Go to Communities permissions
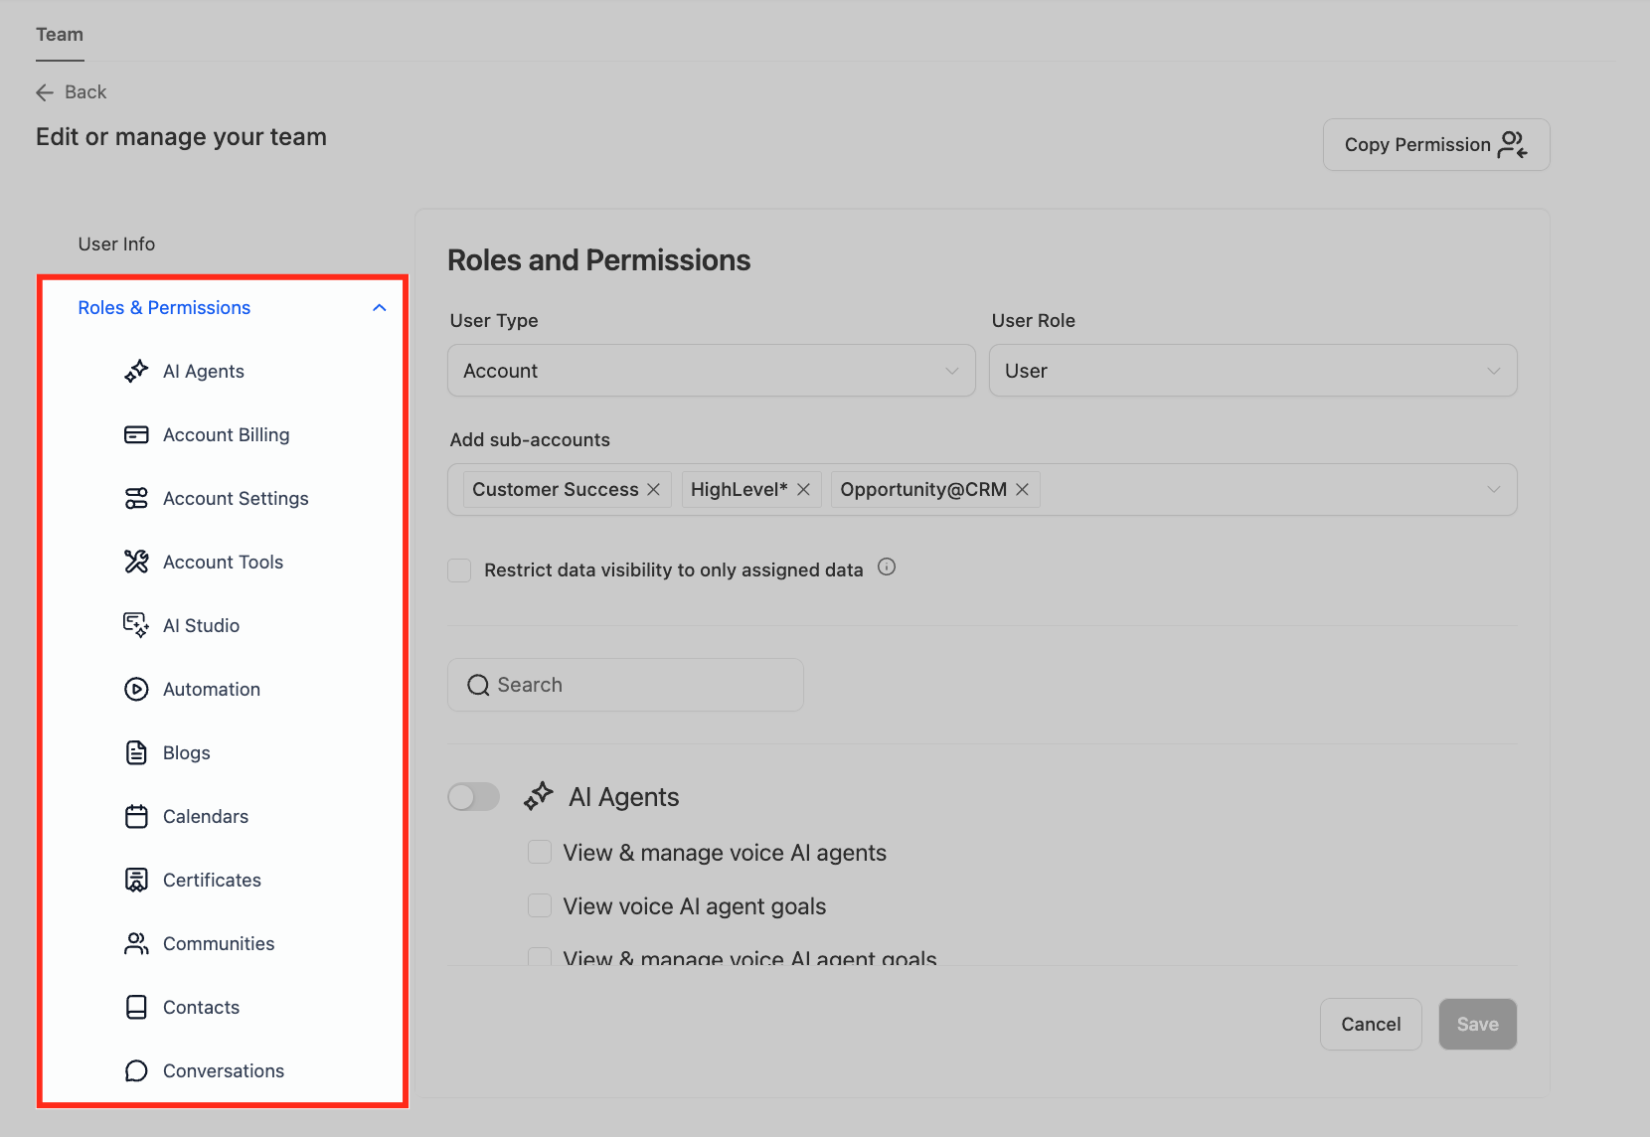This screenshot has height=1137, width=1650. pyautogui.click(x=219, y=943)
